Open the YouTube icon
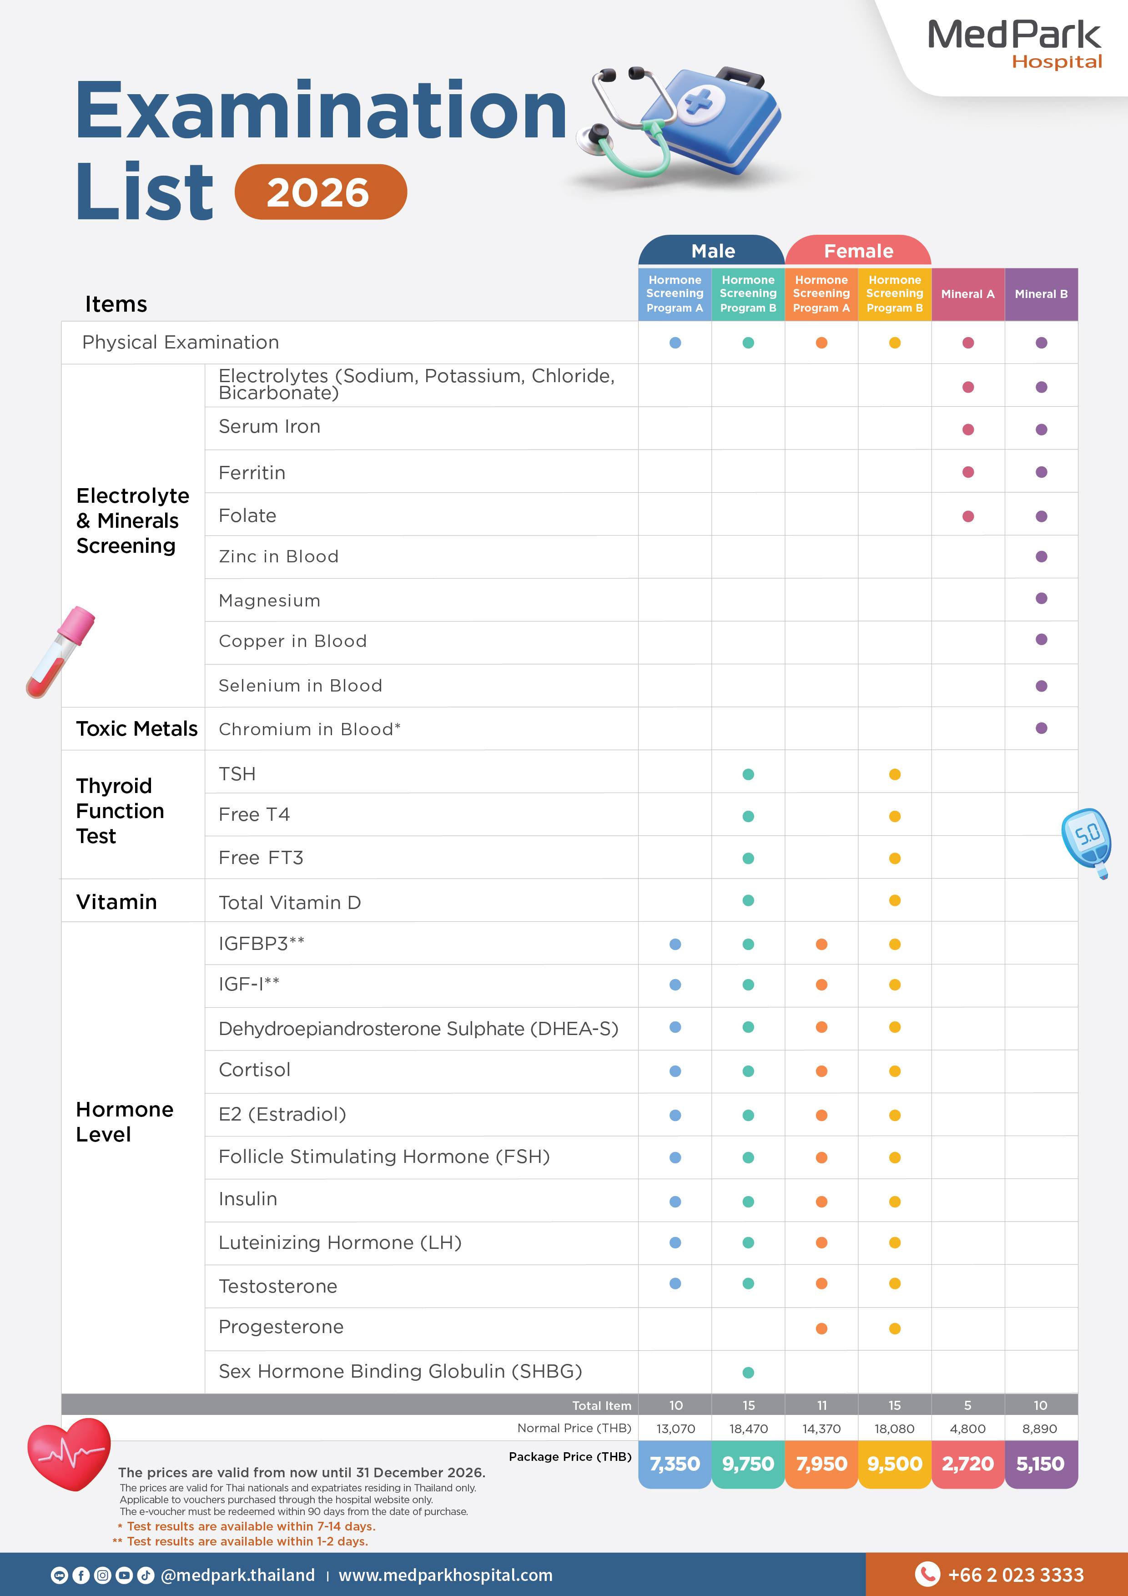This screenshot has height=1596, width=1128. click(125, 1575)
